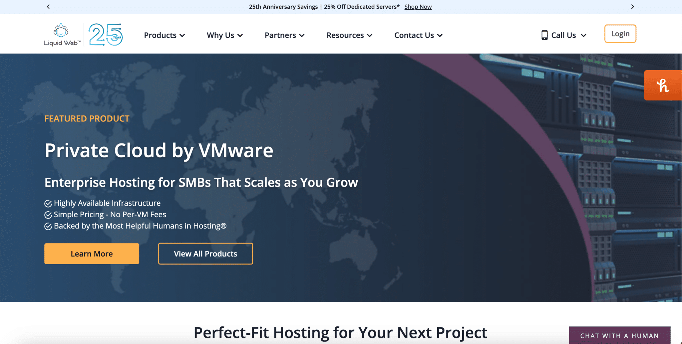Screen dimensions: 682x344
Task: Click the checkmark beside Most Helpful Humans
Action: 48,226
